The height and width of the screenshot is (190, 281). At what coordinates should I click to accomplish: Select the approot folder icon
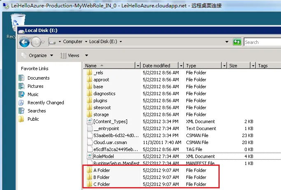click(89, 80)
